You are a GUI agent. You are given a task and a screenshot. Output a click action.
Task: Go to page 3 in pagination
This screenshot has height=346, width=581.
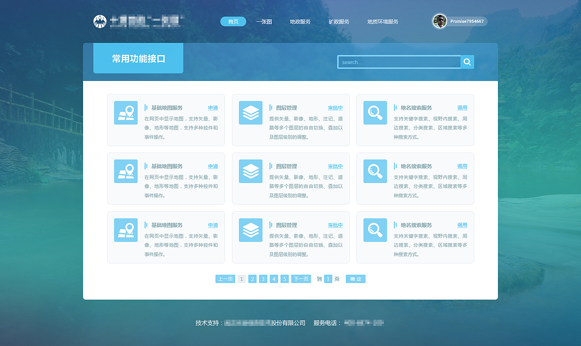pos(263,279)
